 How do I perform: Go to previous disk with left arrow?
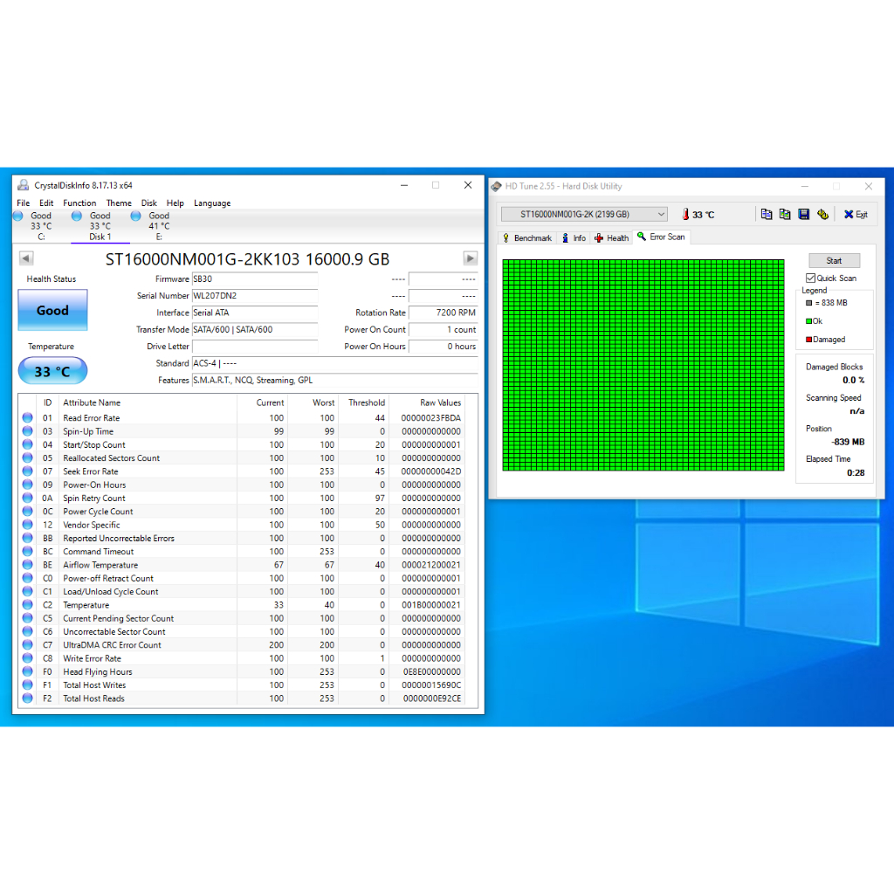26,258
